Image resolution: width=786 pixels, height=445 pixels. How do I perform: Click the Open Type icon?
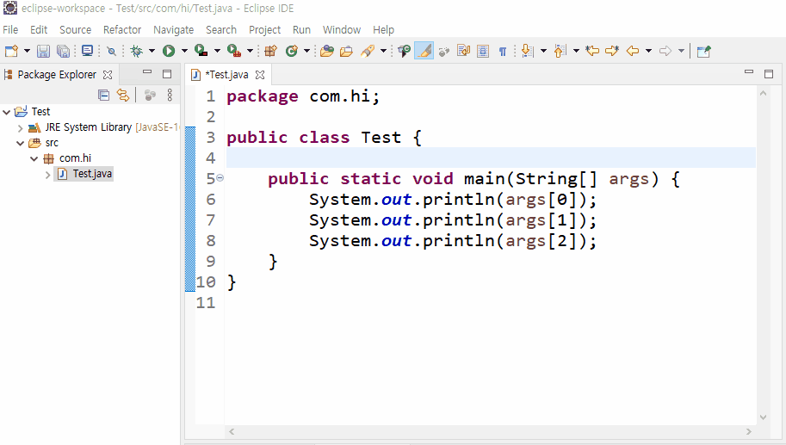[327, 51]
